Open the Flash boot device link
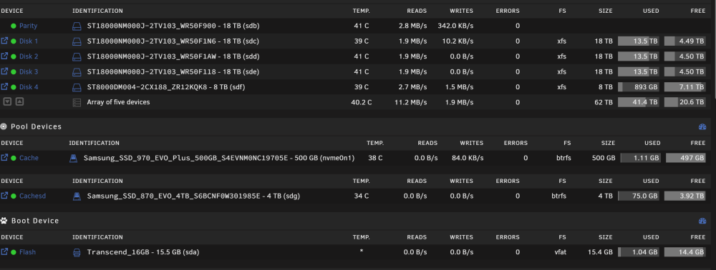 tap(27, 252)
